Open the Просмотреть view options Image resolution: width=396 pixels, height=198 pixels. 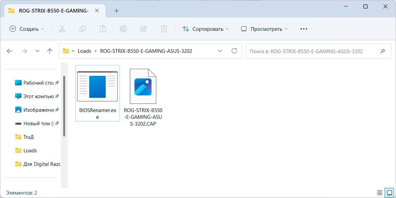tap(264, 29)
